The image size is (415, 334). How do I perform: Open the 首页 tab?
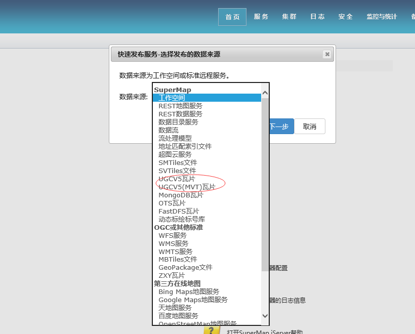(x=232, y=17)
